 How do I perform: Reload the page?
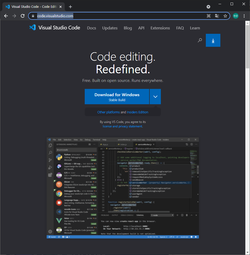tap(23, 16)
